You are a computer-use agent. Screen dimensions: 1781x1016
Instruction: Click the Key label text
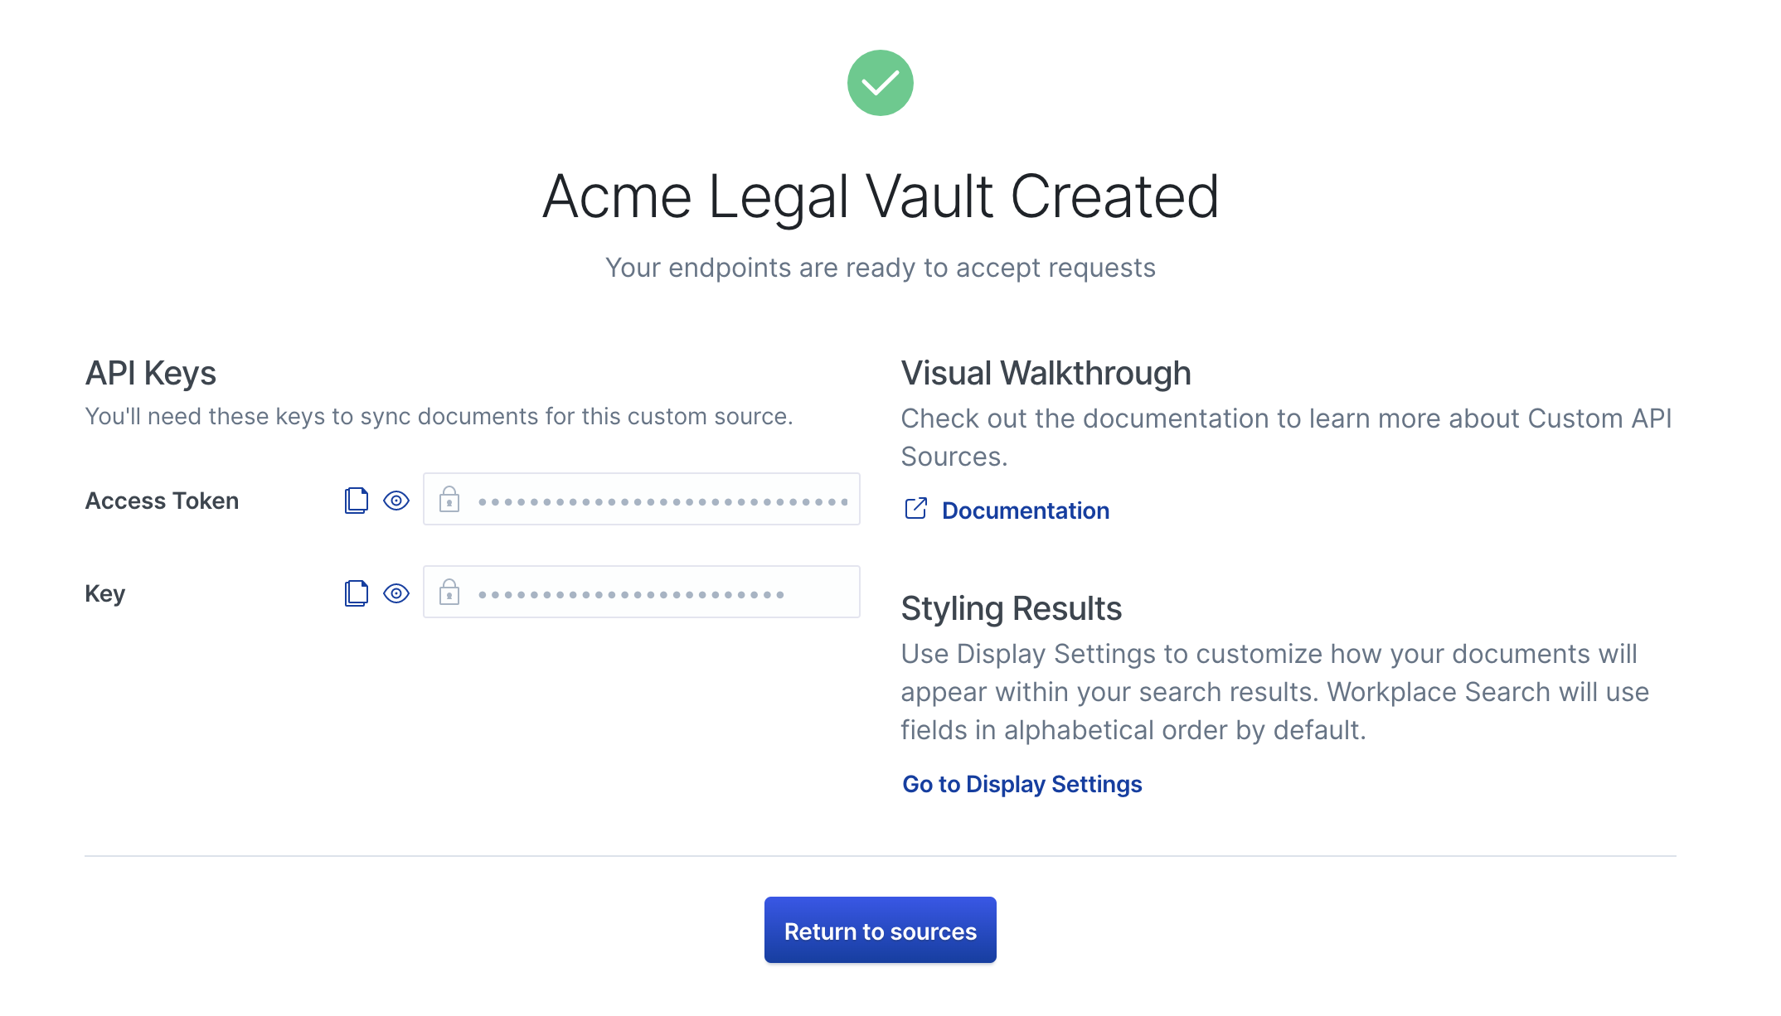(x=105, y=593)
